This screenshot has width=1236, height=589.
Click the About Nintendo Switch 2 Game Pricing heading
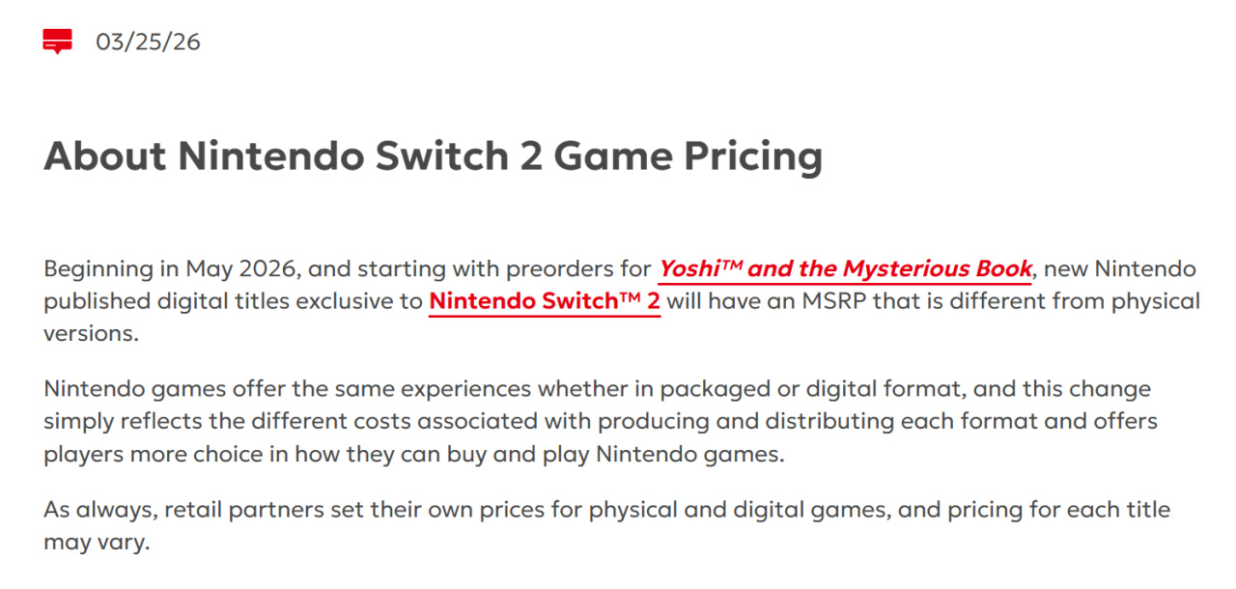[x=433, y=156]
